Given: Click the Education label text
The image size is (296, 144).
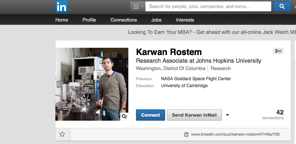Looking at the screenshot, I should [145, 86].
